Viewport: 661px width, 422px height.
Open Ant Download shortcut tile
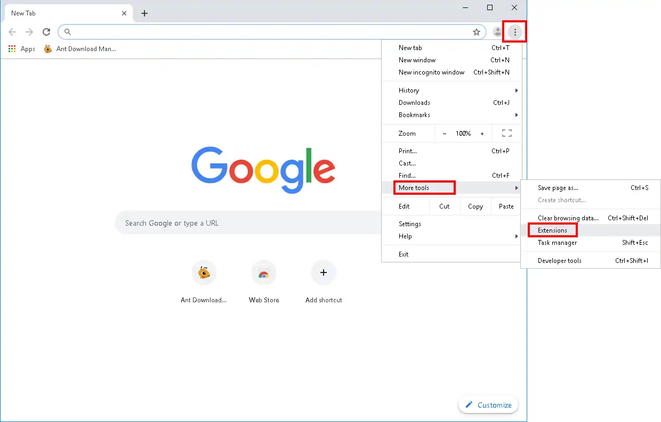(204, 282)
